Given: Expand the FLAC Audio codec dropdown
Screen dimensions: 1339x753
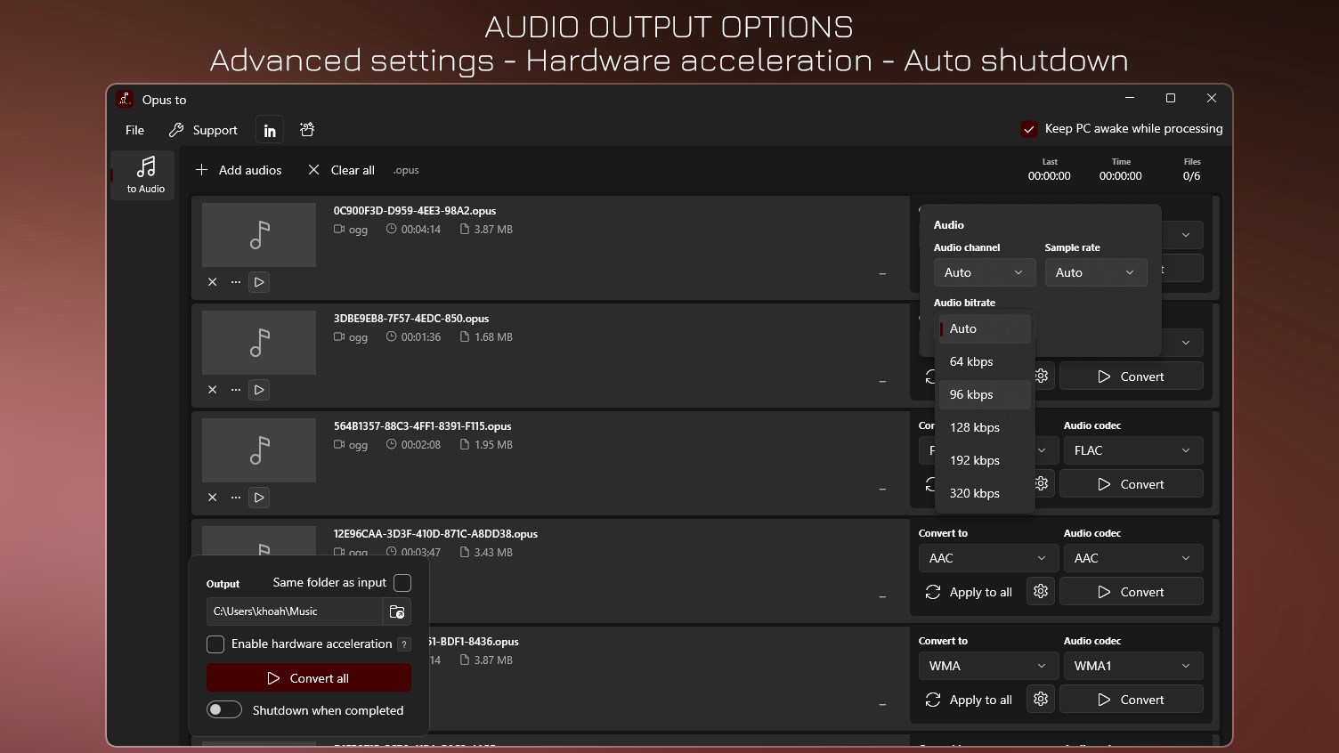Looking at the screenshot, I should coord(1133,450).
